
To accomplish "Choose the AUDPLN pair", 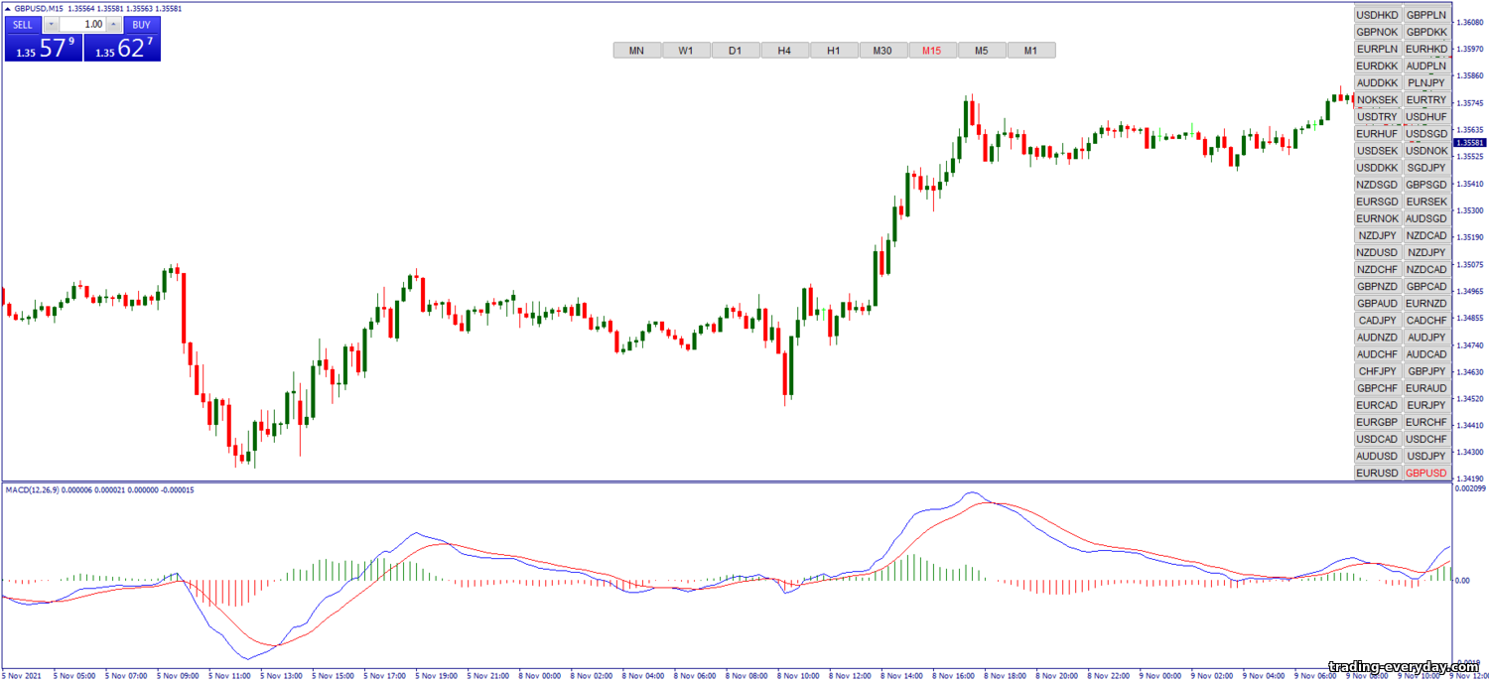I will 1426,66.
